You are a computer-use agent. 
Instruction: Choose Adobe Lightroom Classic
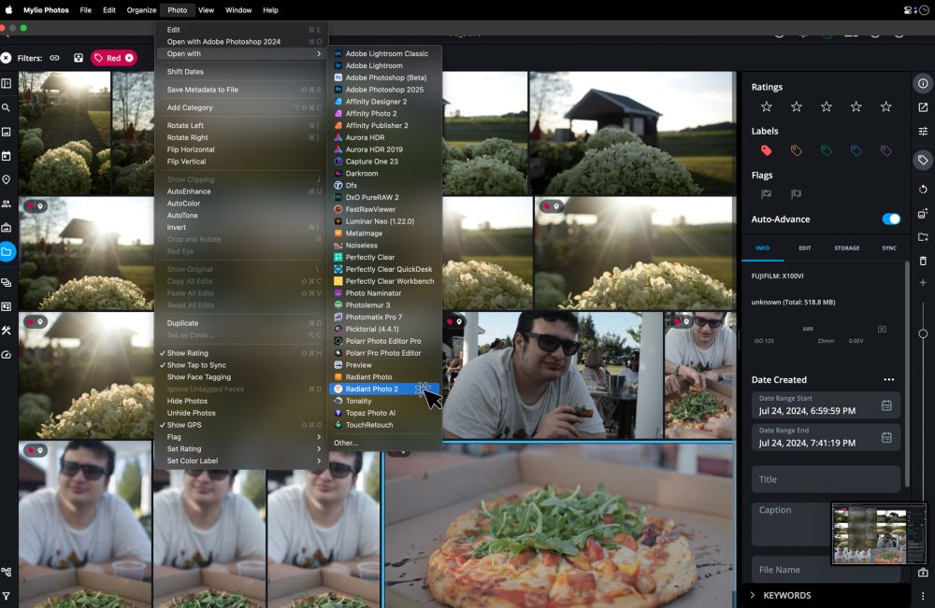click(384, 53)
